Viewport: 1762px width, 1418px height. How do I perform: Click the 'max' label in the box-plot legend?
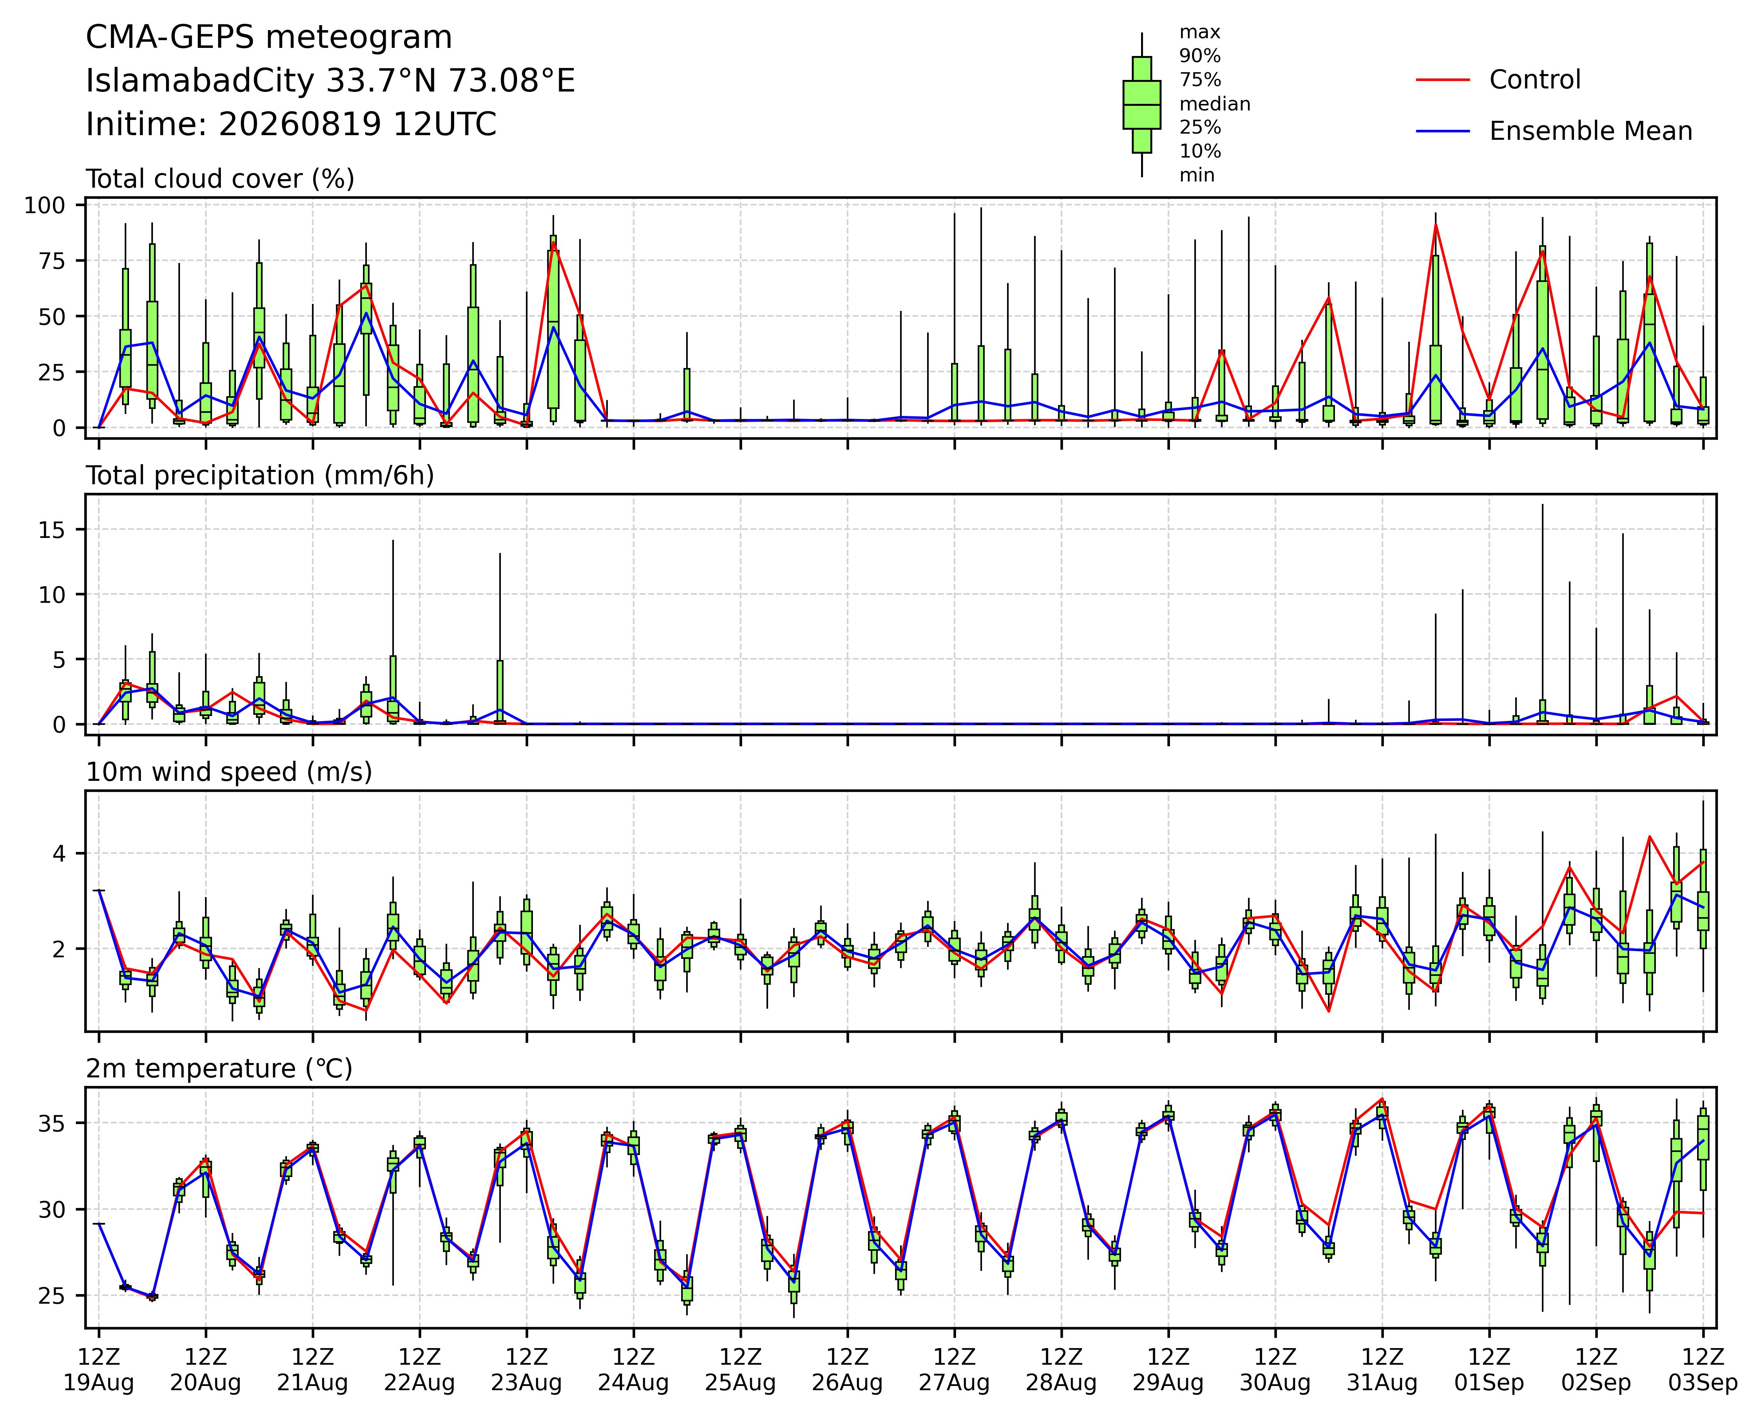coord(1200,33)
